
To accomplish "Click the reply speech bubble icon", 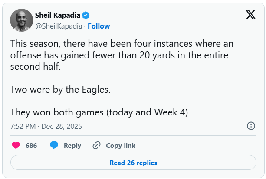I will click(54, 146).
